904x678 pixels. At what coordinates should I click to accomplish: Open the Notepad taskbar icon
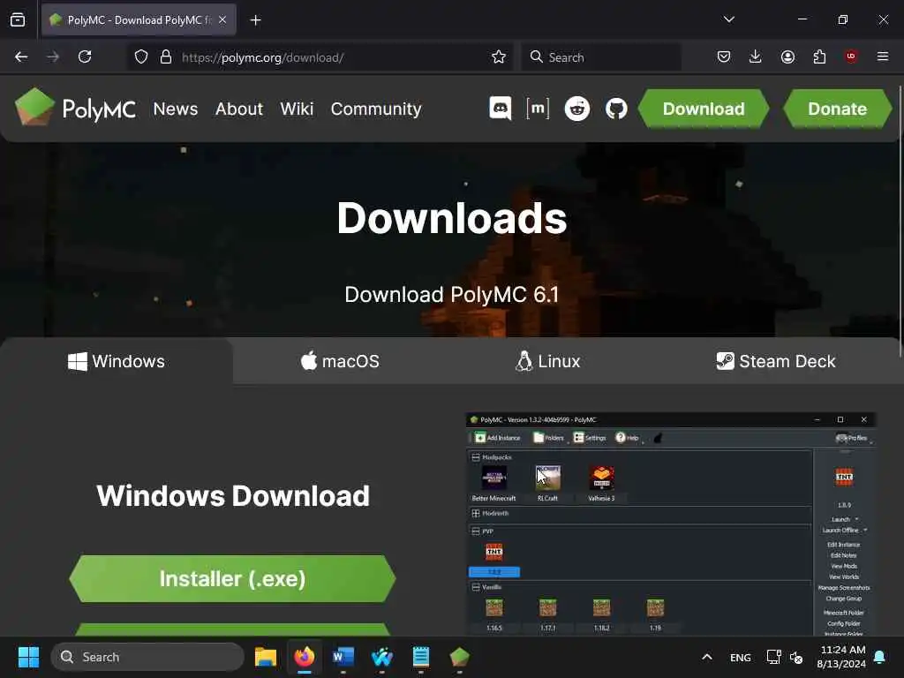click(421, 657)
